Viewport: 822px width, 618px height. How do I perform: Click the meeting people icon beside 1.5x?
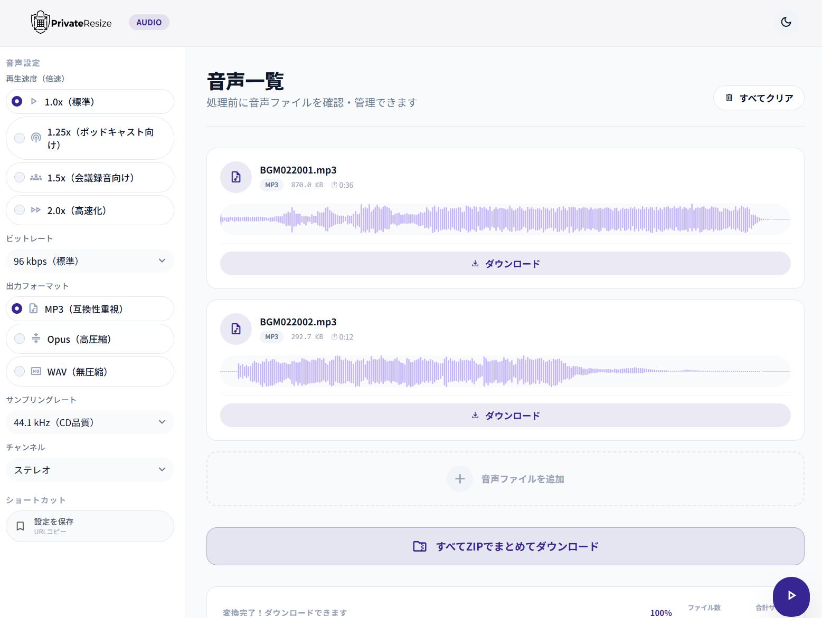(35, 178)
